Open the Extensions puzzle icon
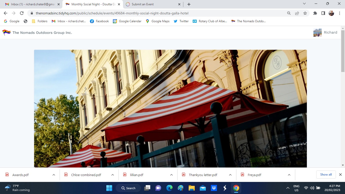The image size is (345, 194). 315,13
